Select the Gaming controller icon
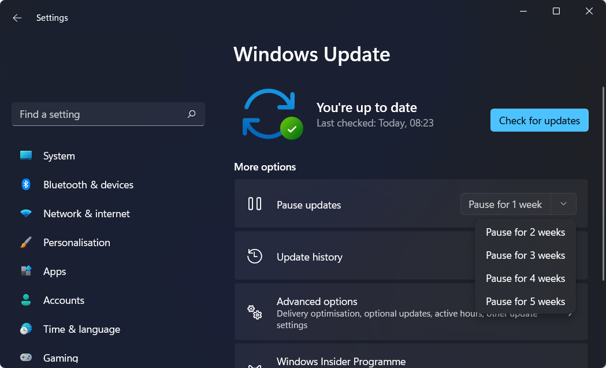Image resolution: width=606 pixels, height=368 pixels. (26, 358)
